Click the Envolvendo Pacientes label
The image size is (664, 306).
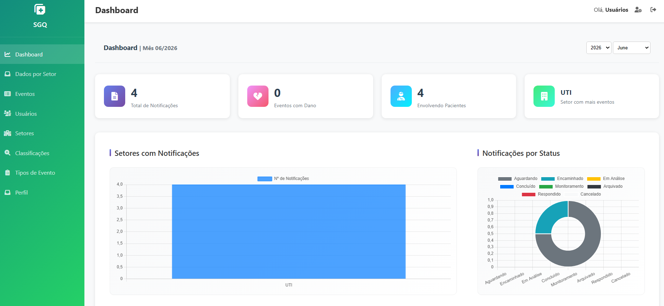442,105
